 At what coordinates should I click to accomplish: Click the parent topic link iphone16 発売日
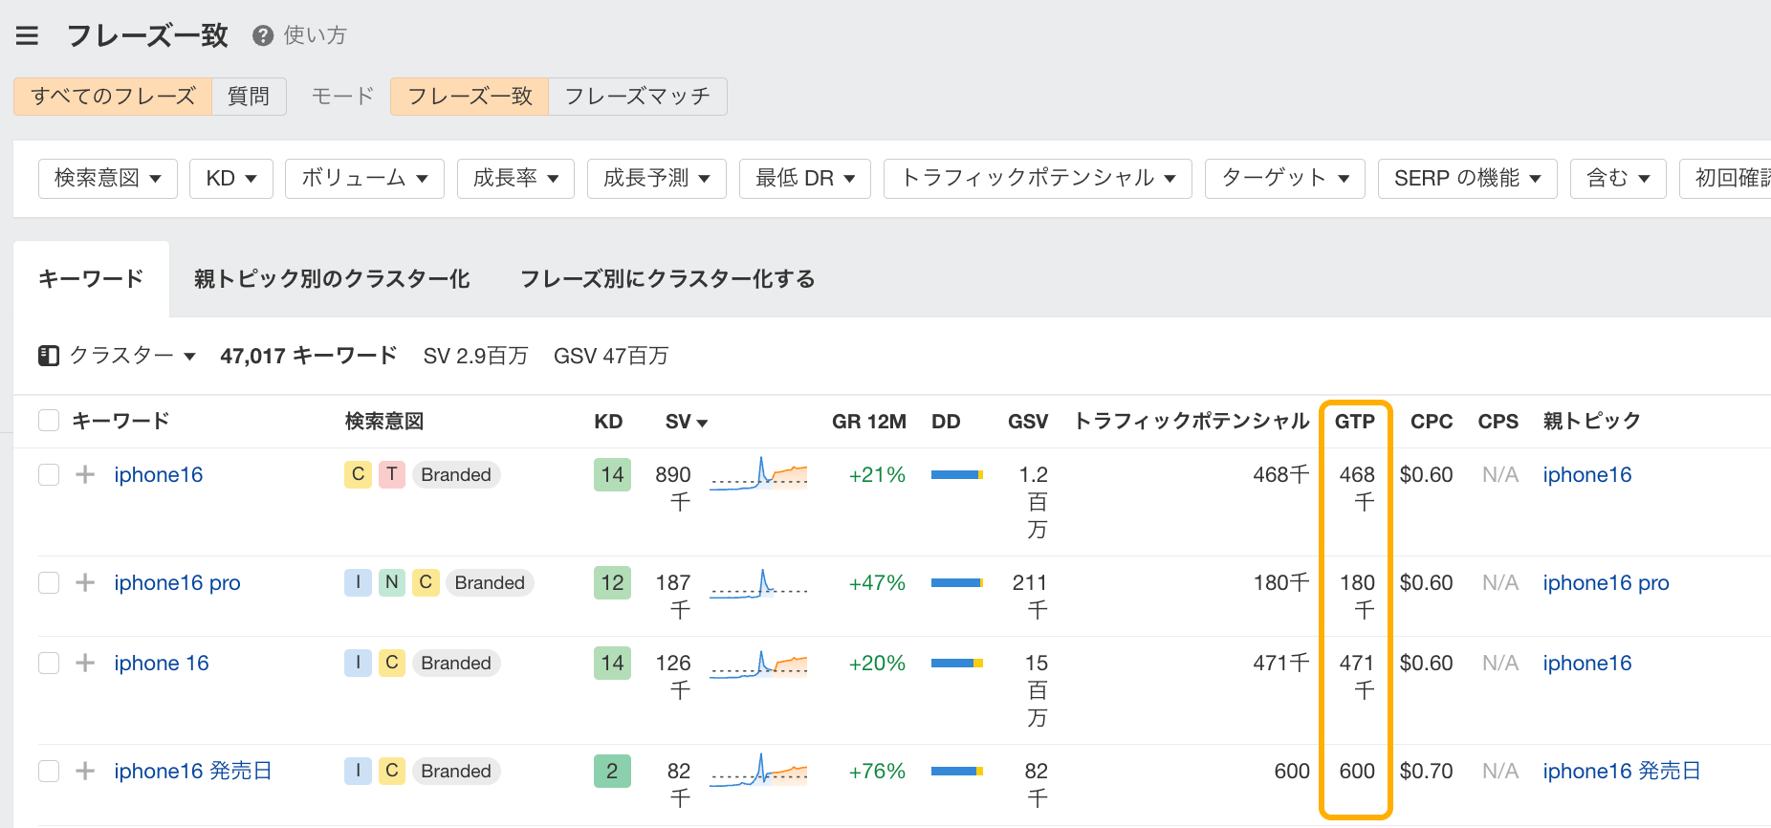click(1621, 772)
